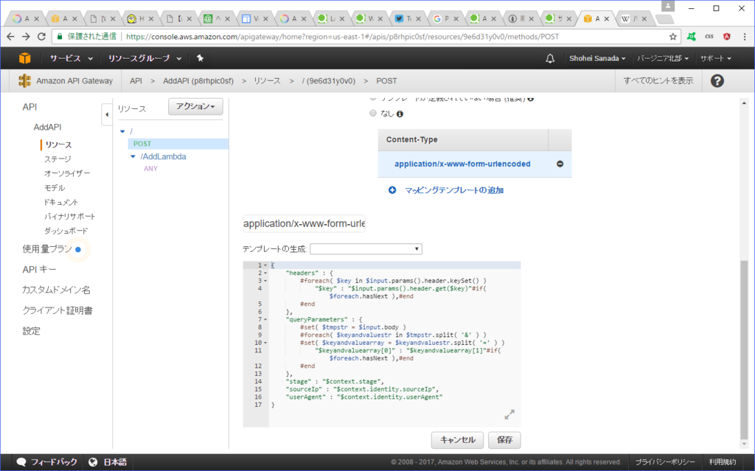Click the red shield extension icon
755x471 pixels.
point(726,37)
